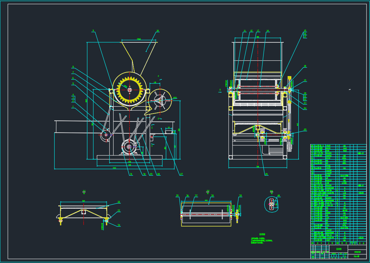Click part callout number 36

(x=188, y=195)
